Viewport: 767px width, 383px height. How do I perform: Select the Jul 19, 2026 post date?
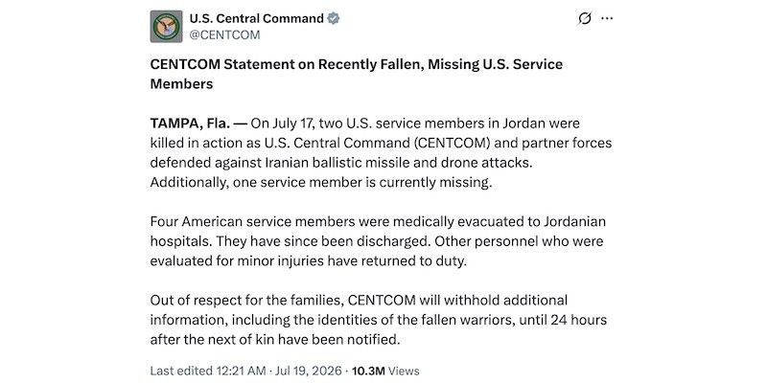pyautogui.click(x=308, y=371)
